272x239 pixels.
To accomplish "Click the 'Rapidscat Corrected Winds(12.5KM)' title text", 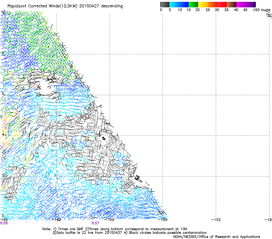I will (43, 6).
